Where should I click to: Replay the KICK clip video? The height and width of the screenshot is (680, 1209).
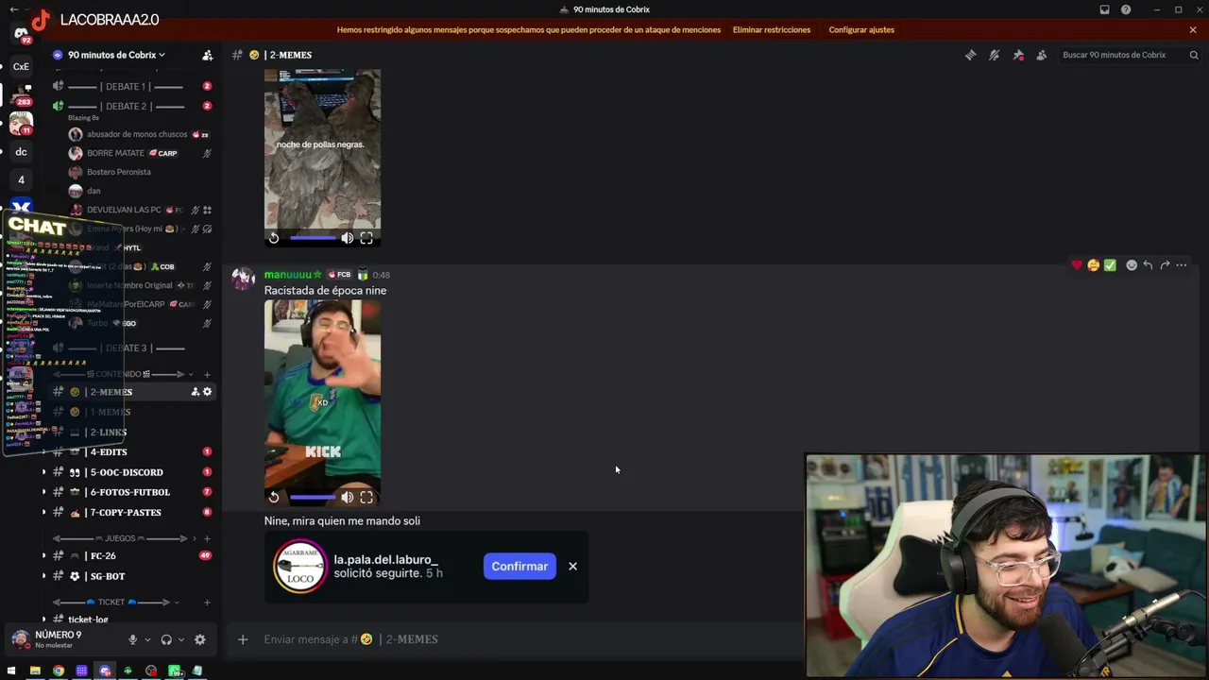click(274, 497)
